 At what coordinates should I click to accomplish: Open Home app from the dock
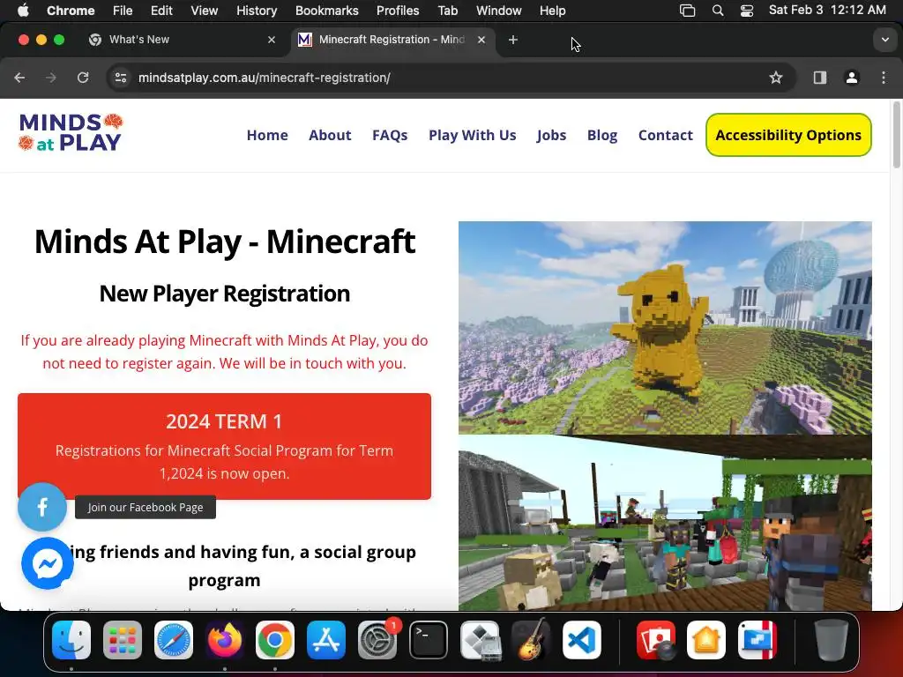(706, 640)
